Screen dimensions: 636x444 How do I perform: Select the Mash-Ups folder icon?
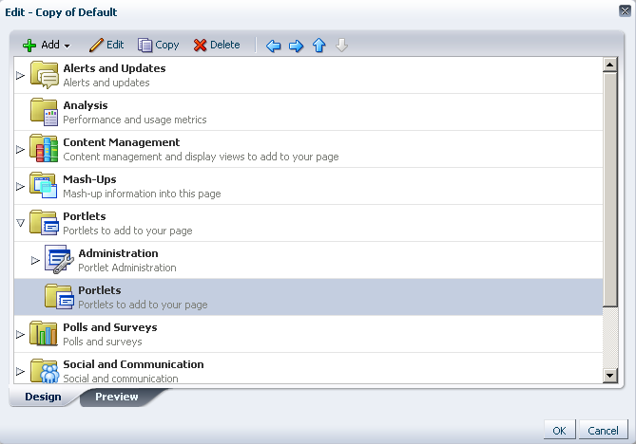click(x=44, y=185)
